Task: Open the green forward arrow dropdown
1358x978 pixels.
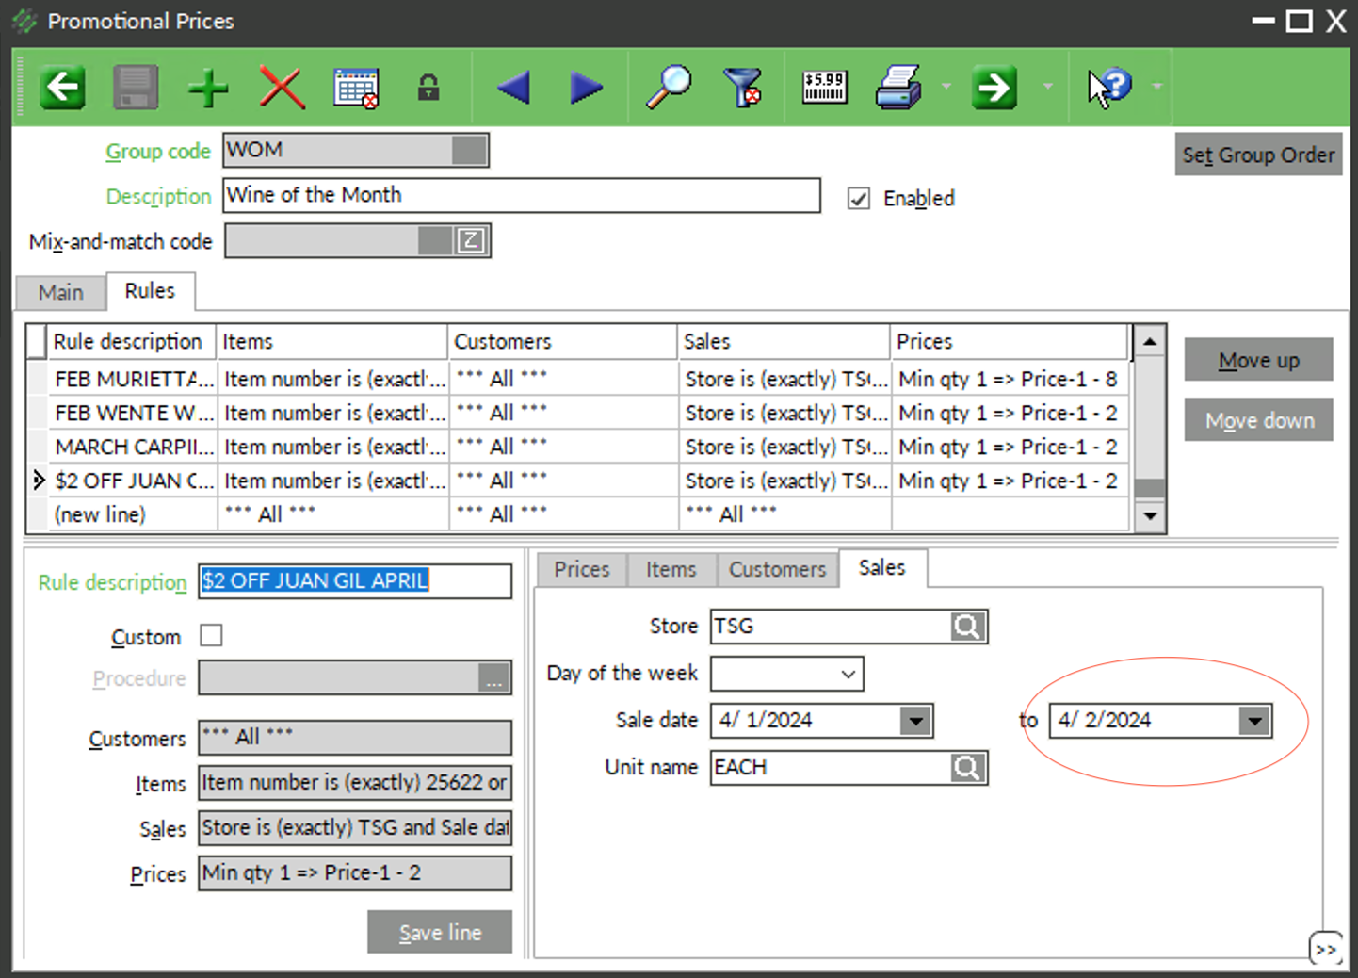Action: pyautogui.click(x=1047, y=87)
